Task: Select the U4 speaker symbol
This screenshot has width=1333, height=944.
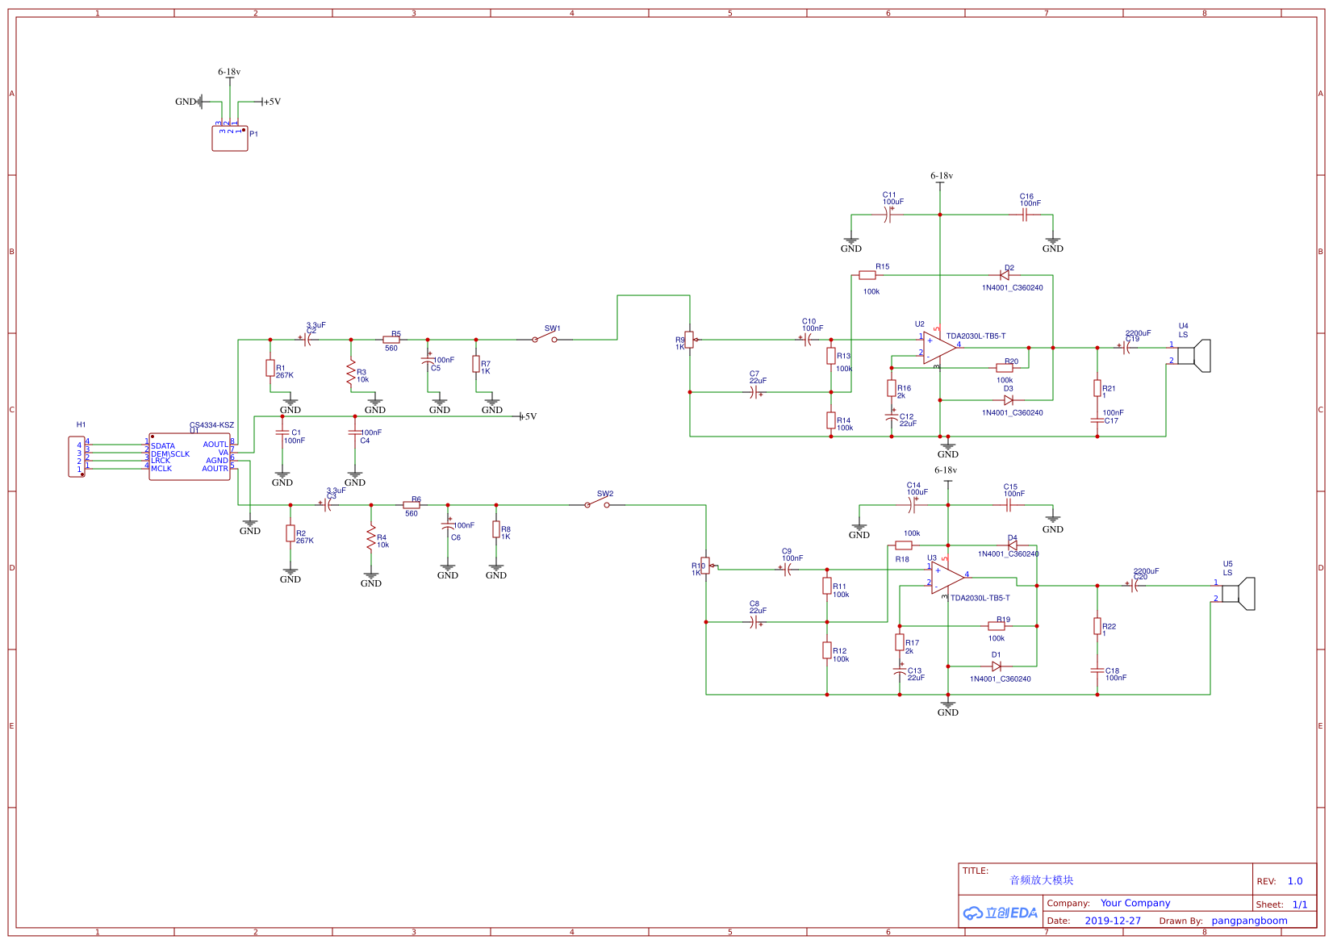Action: point(1193,356)
